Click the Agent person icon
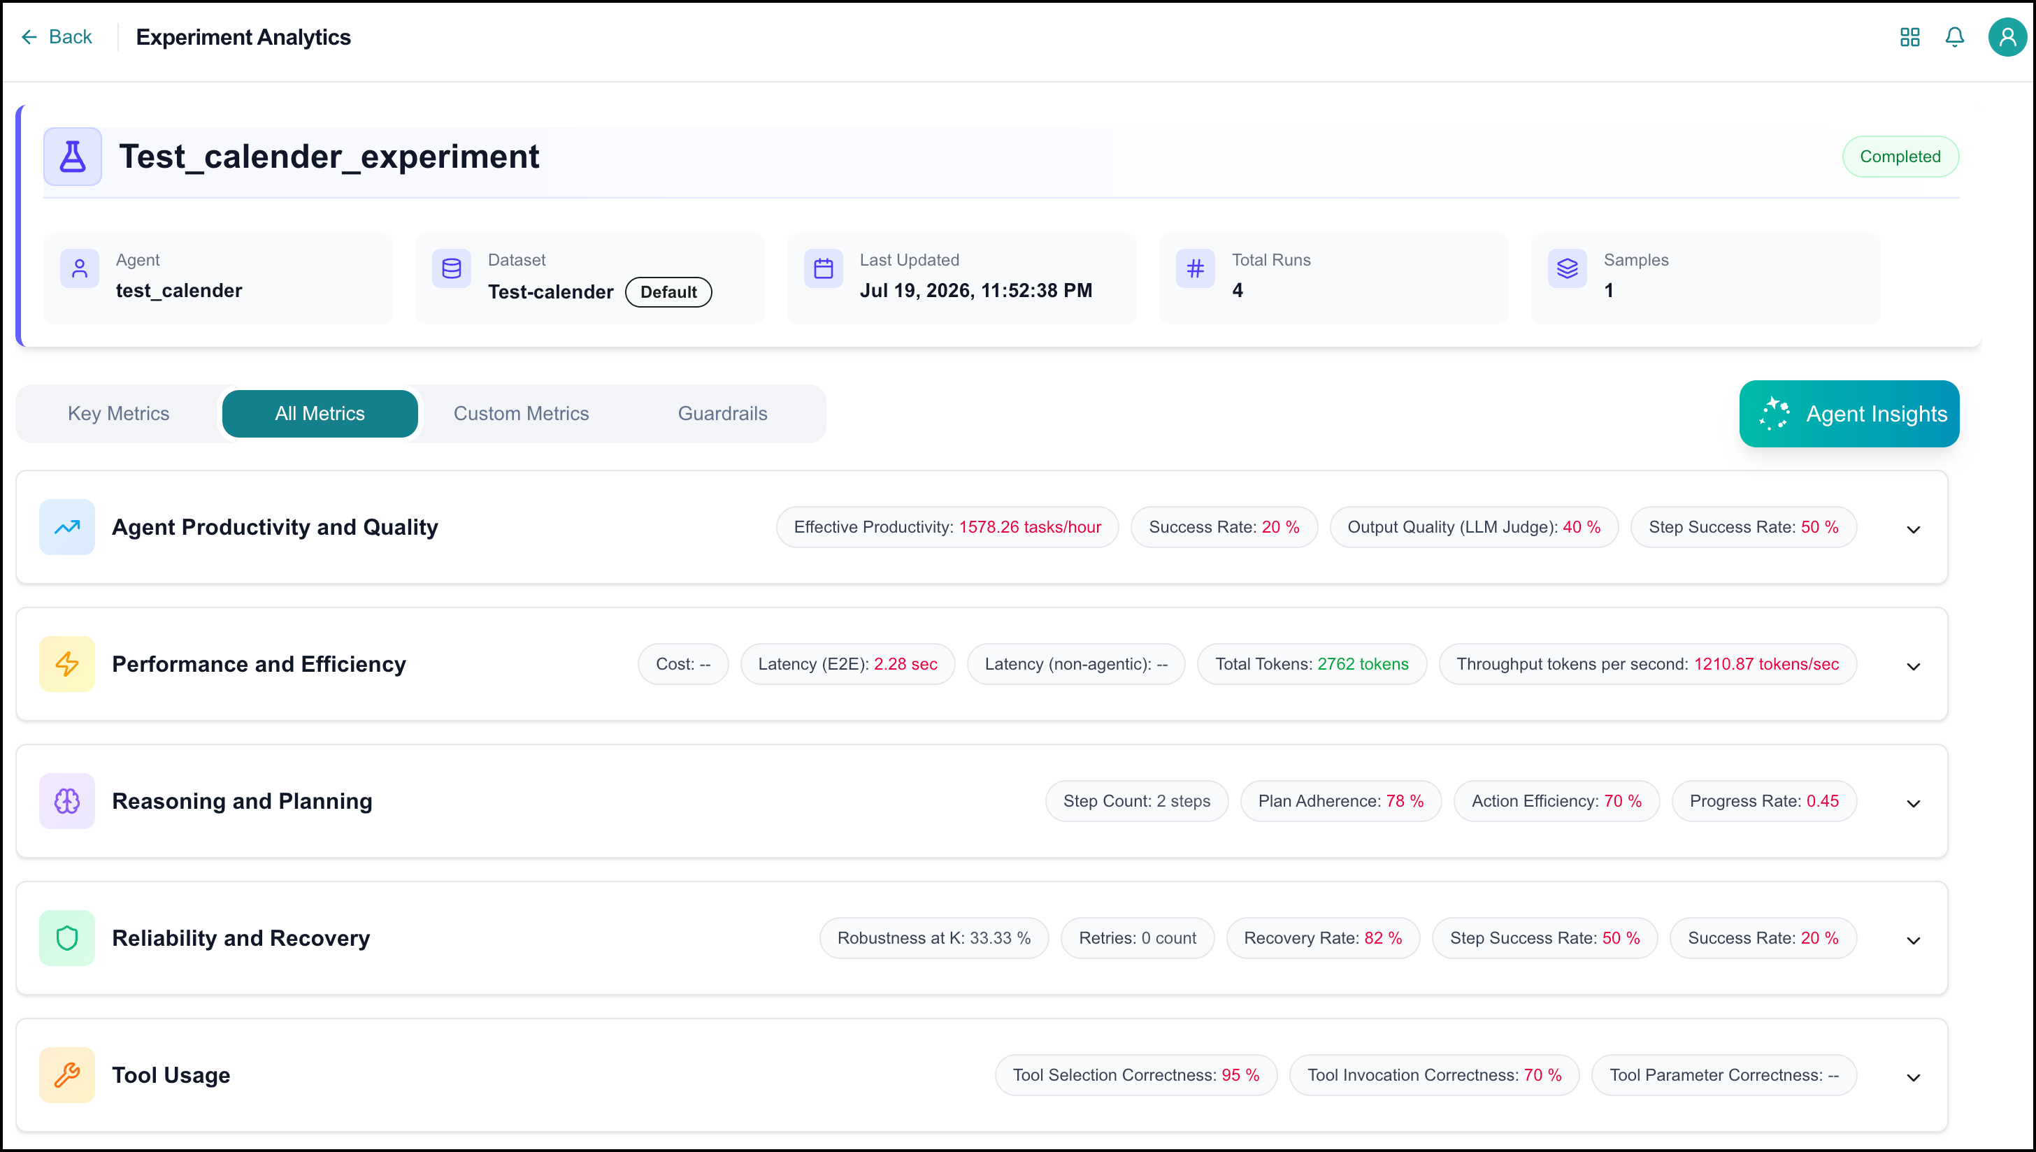 (80, 269)
